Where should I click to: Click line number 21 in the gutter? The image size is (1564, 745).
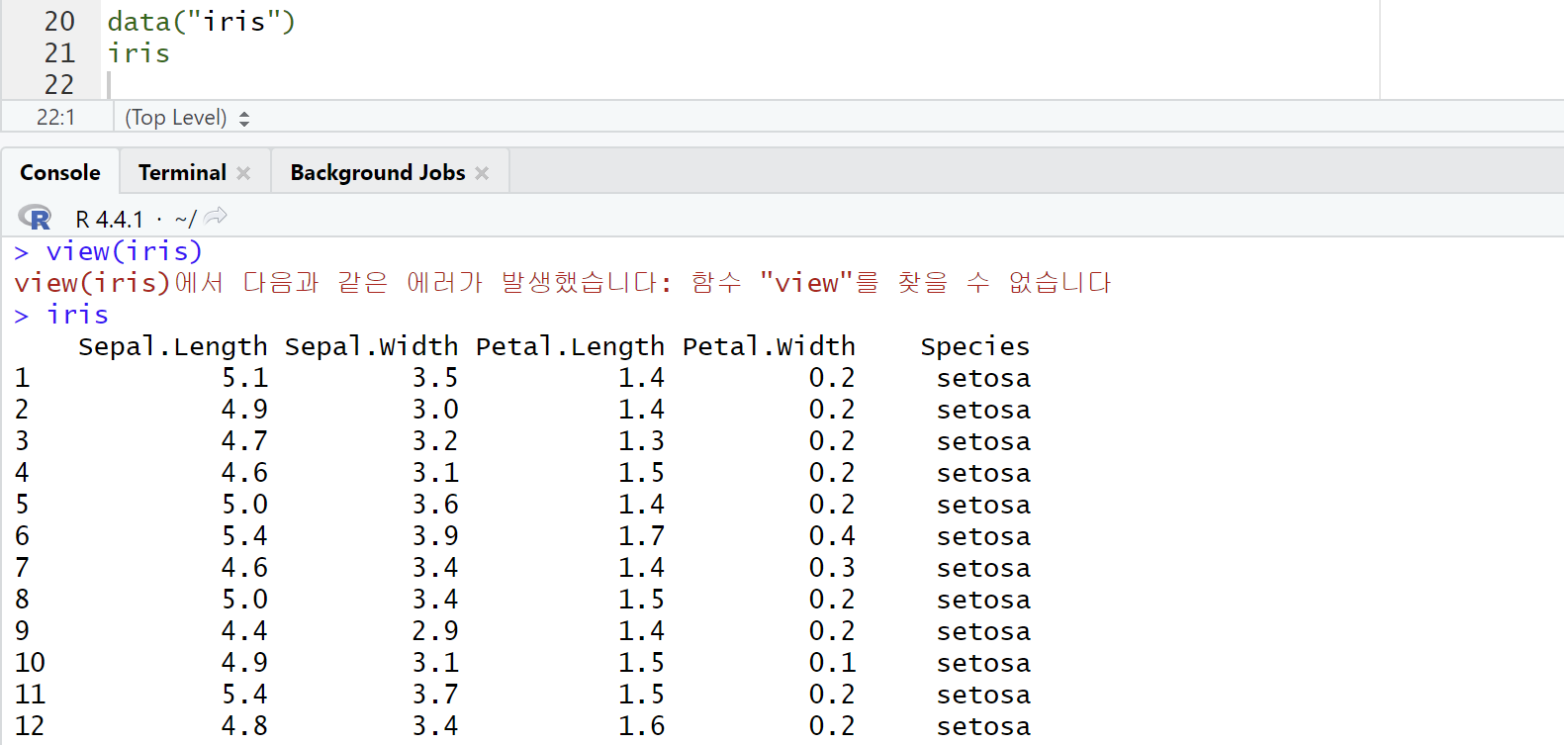coord(59,53)
